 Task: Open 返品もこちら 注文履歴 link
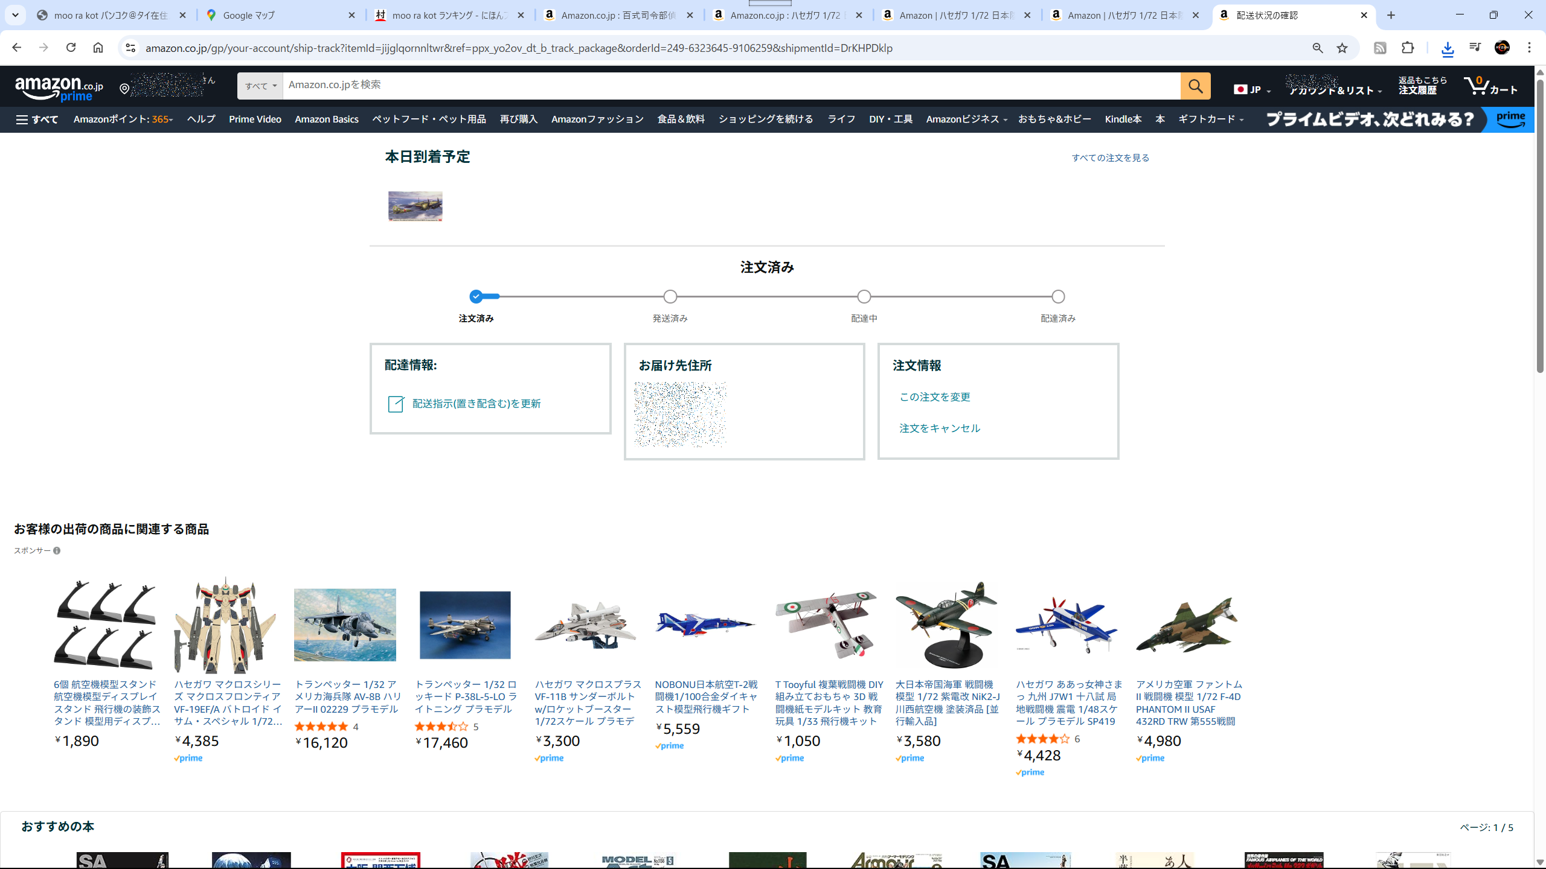[1422, 86]
